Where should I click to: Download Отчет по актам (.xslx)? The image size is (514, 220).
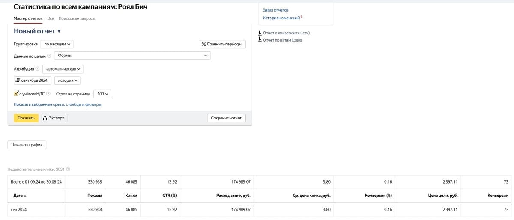tap(280, 40)
